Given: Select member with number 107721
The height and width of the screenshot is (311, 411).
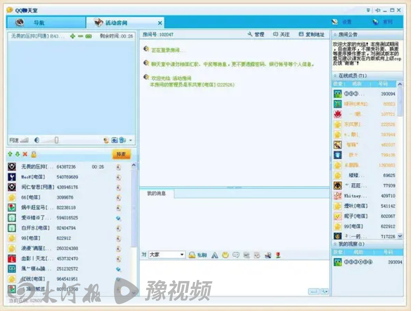Looking at the screenshot, I should 364,114.
